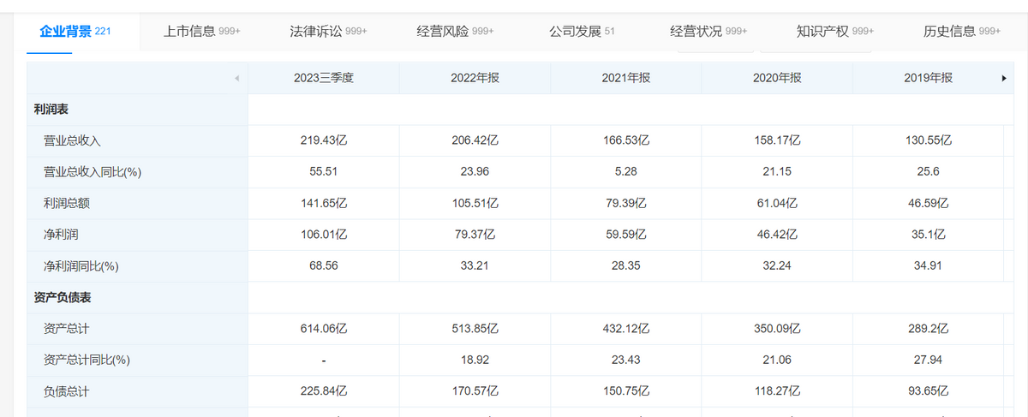
Task: Click the 2021年报 column header
Action: 625,78
